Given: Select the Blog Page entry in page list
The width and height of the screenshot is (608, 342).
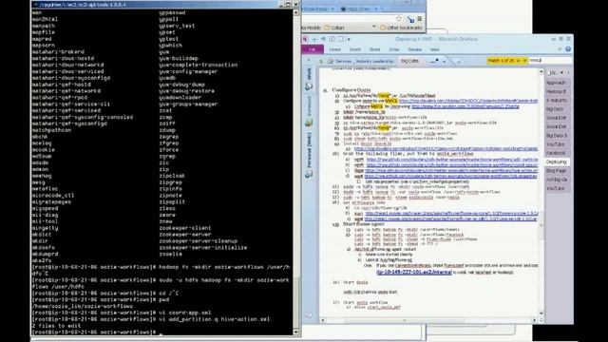Looking at the screenshot, I should click(x=557, y=171).
